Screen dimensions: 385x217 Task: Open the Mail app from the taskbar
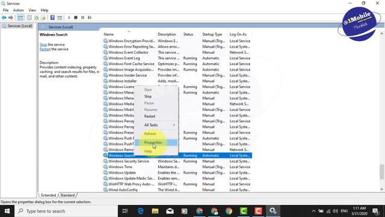click(x=170, y=211)
